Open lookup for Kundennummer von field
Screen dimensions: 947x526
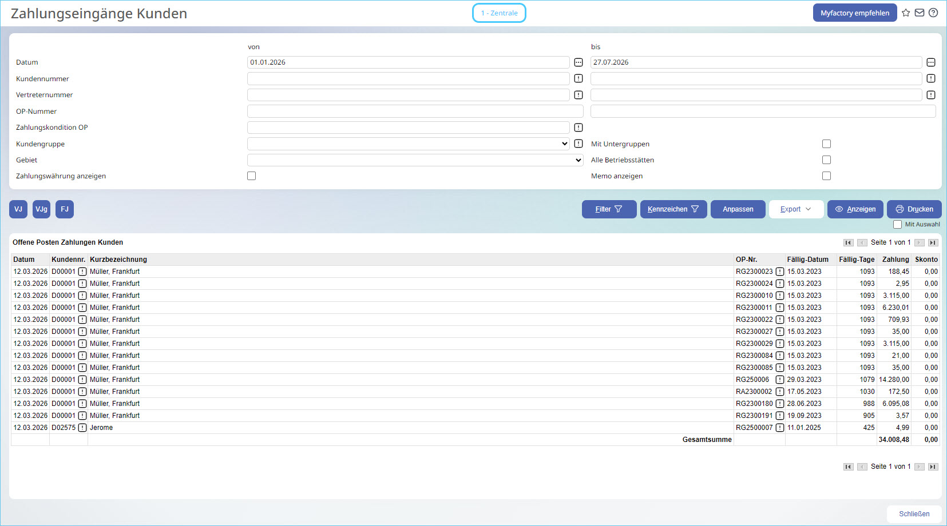578,78
